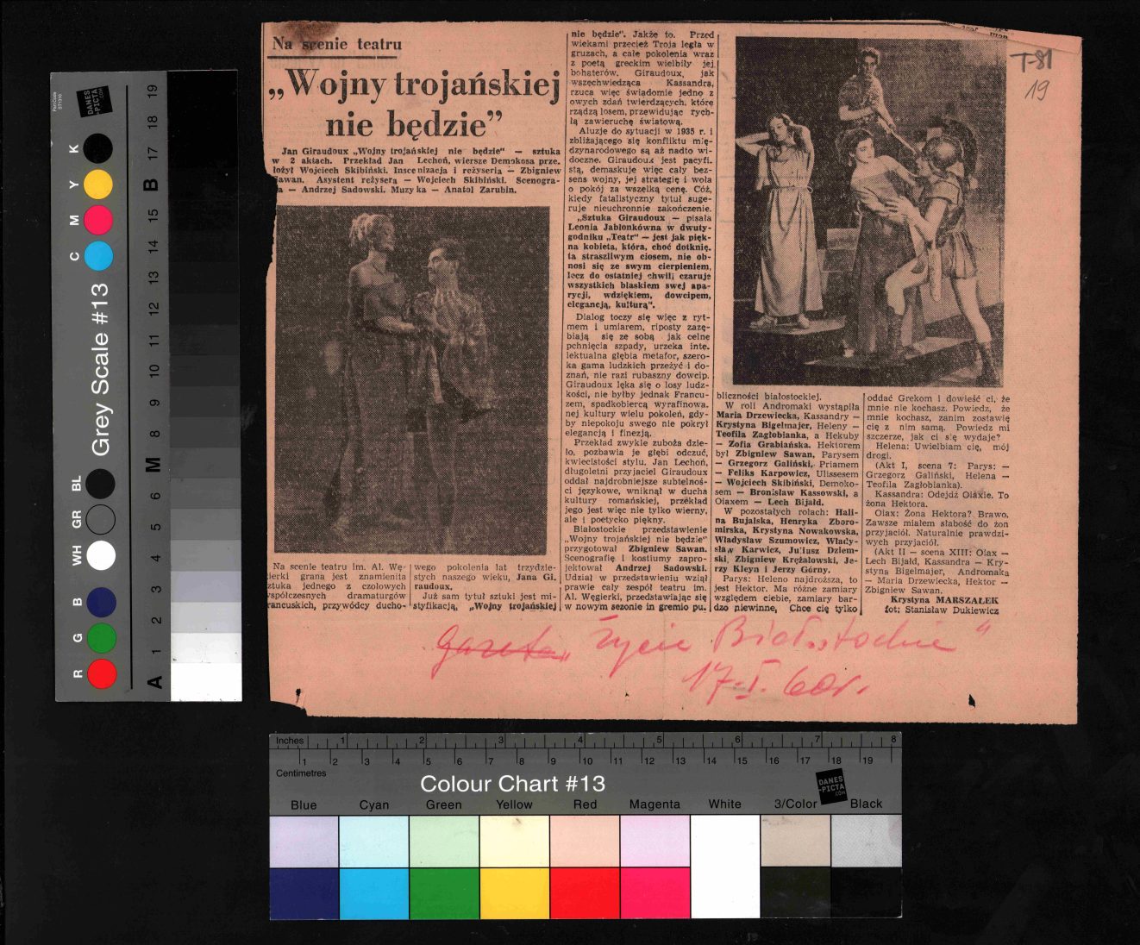1140x945 pixels.
Task: Select the left photo of the two actors
Action: coord(411,379)
